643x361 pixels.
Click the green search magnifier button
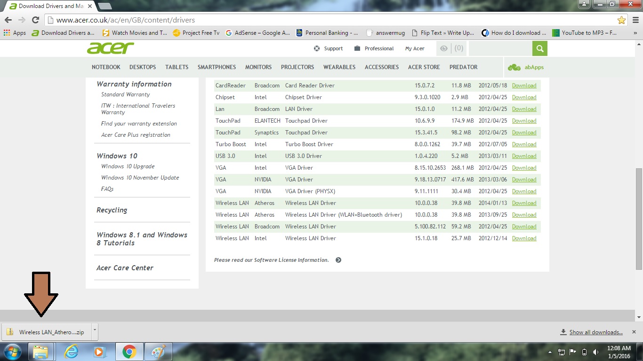[540, 48]
